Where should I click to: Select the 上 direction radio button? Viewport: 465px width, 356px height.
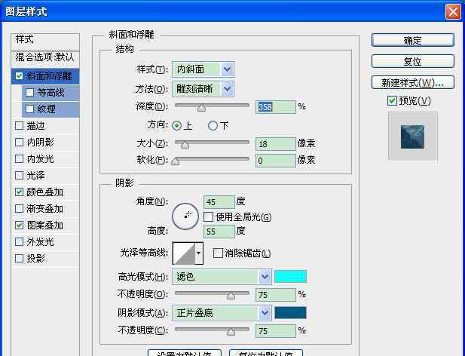(x=177, y=126)
